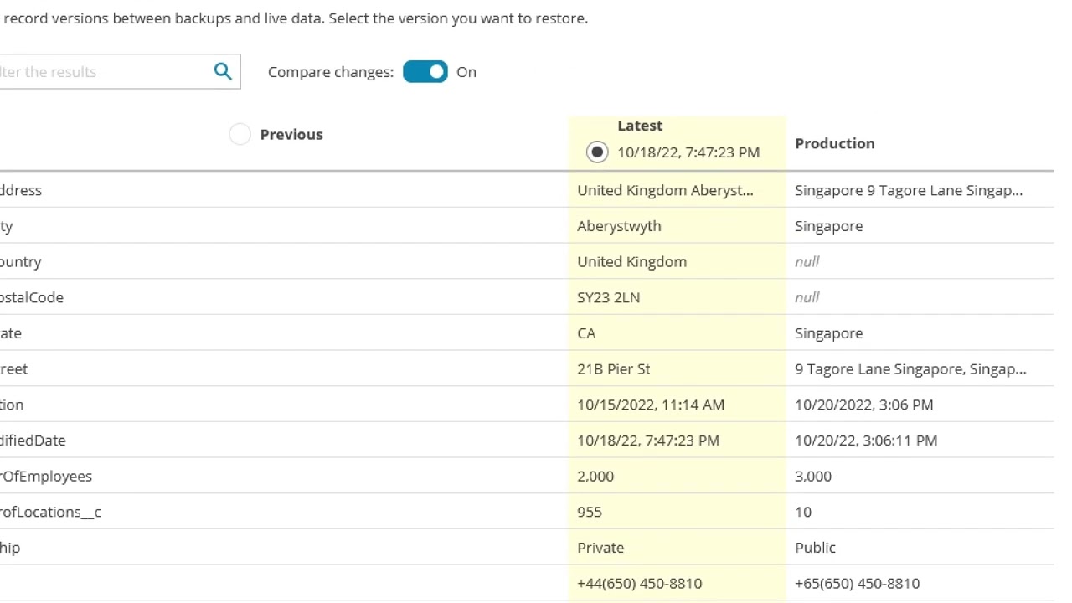1072x603 pixels.
Task: Click the search magnifier icon
Action: click(223, 71)
